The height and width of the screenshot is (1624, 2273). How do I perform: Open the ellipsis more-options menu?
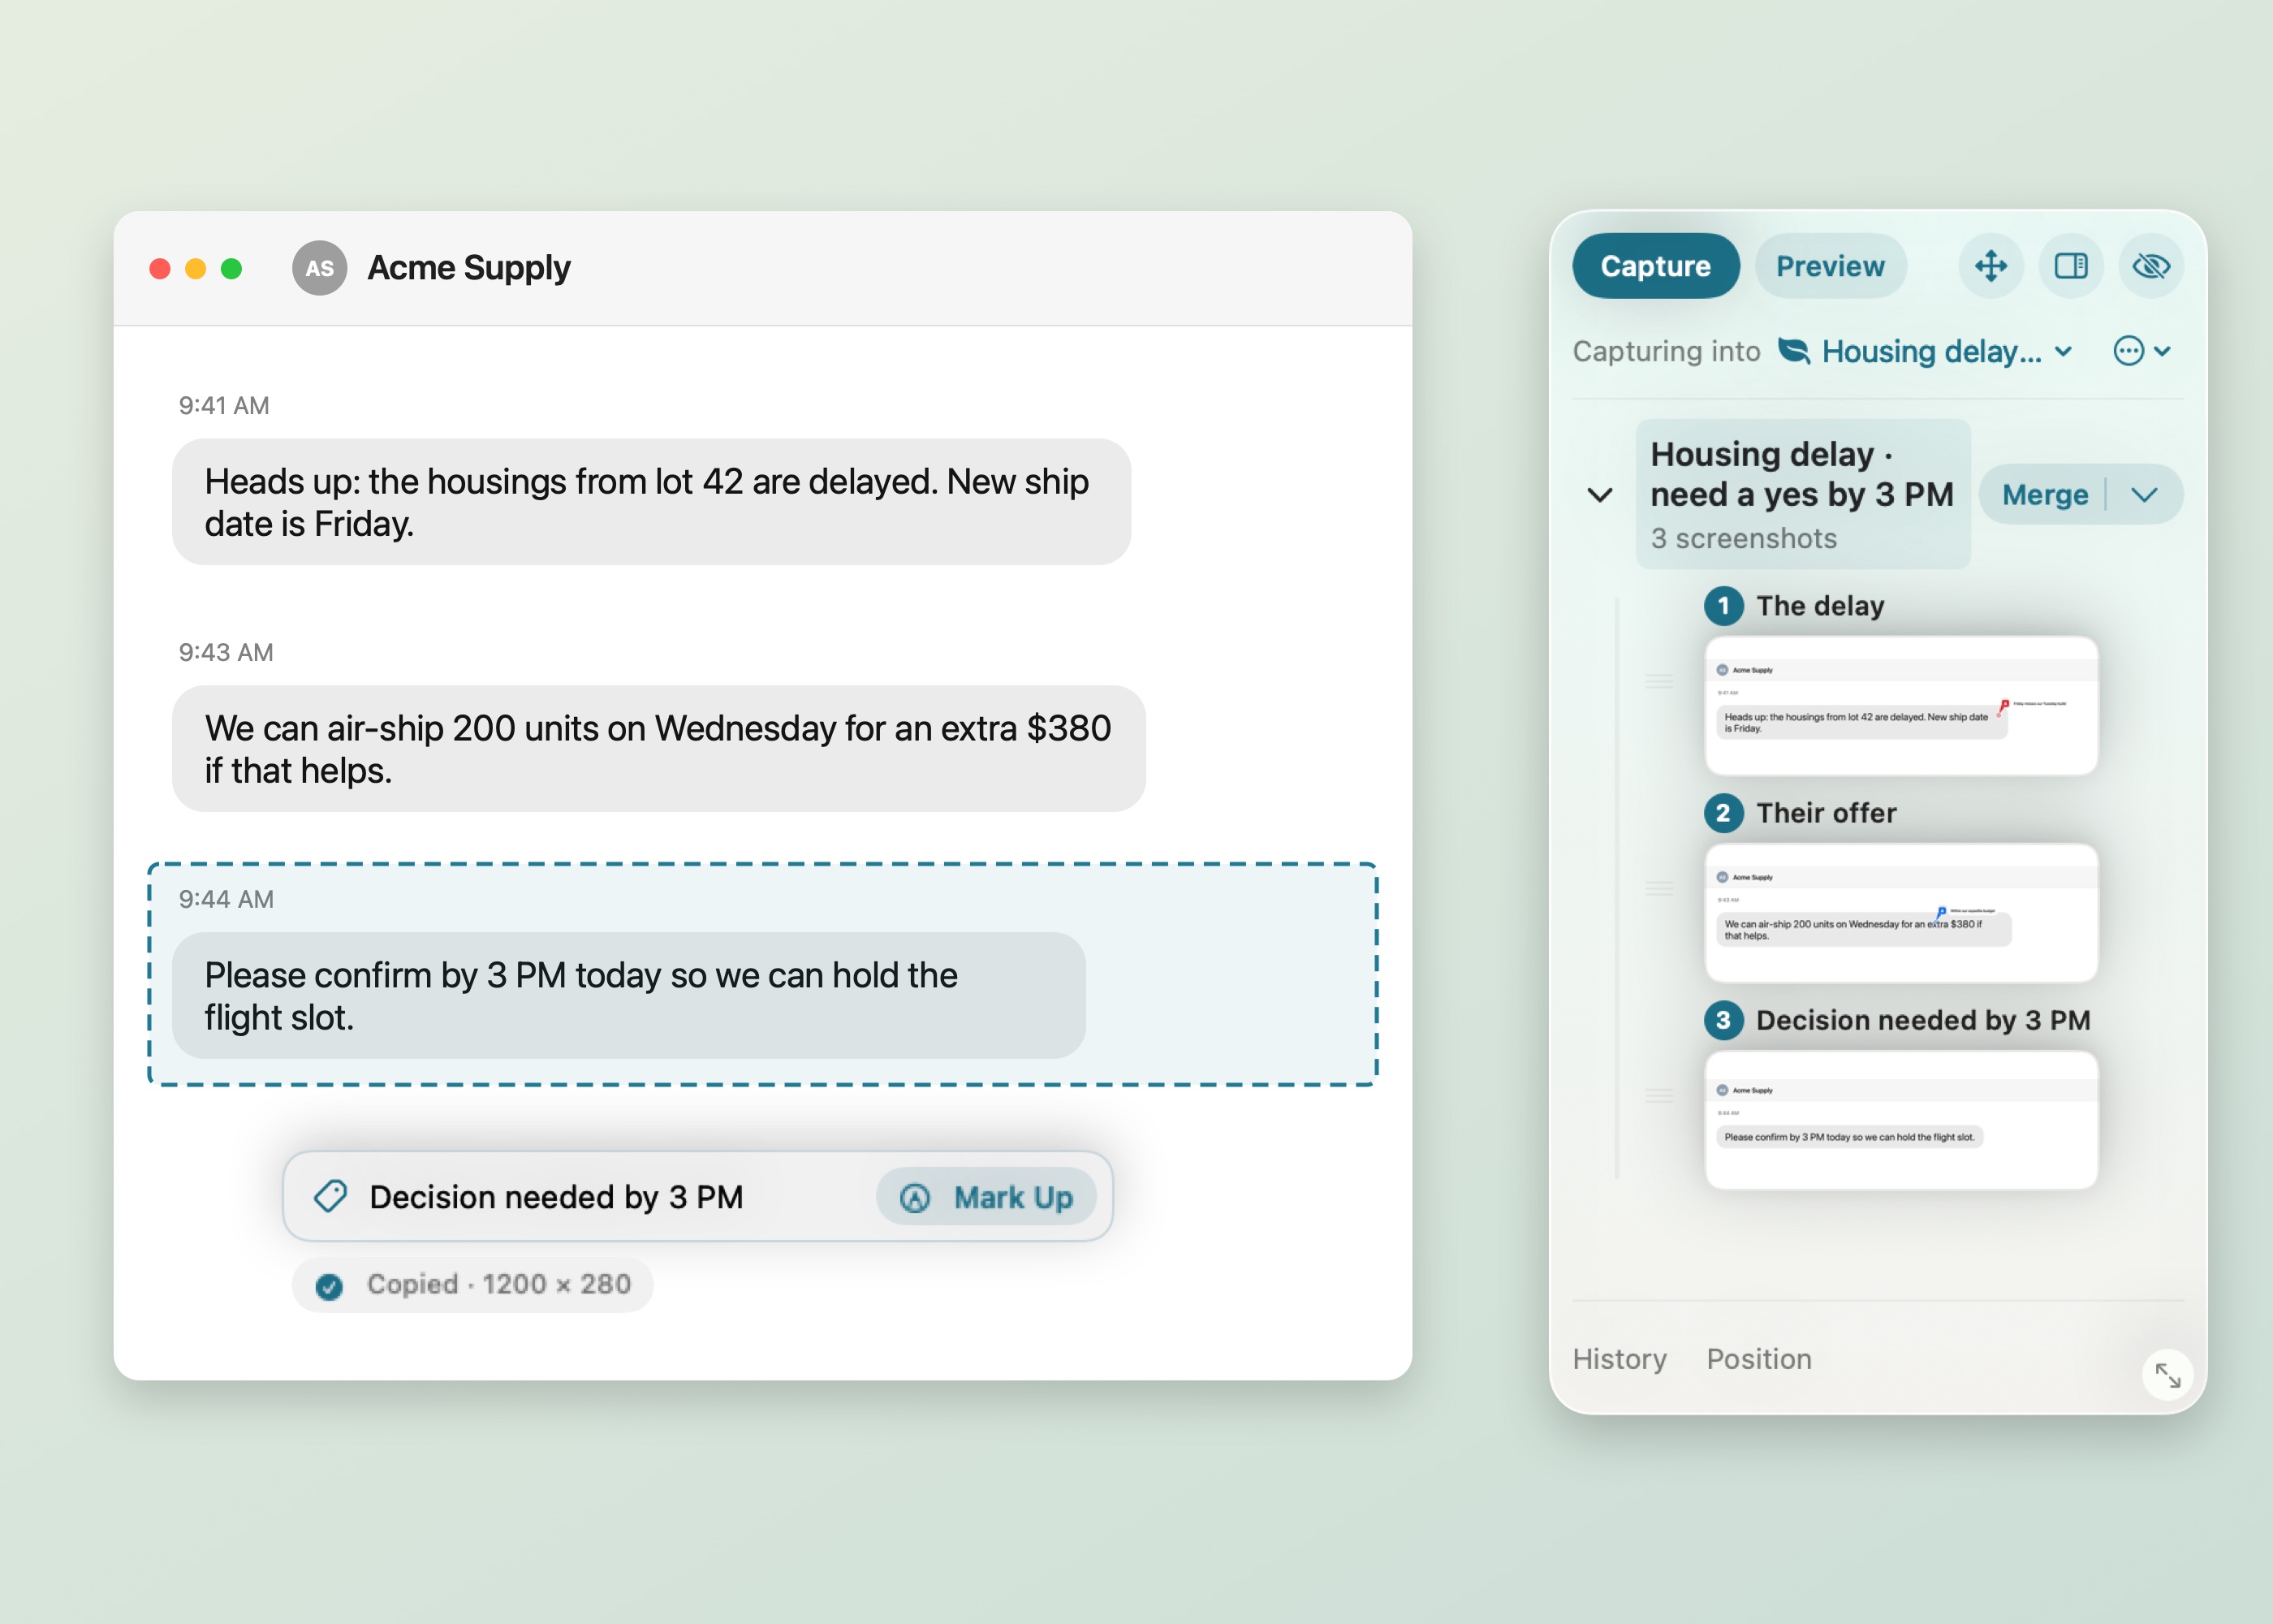point(2141,351)
